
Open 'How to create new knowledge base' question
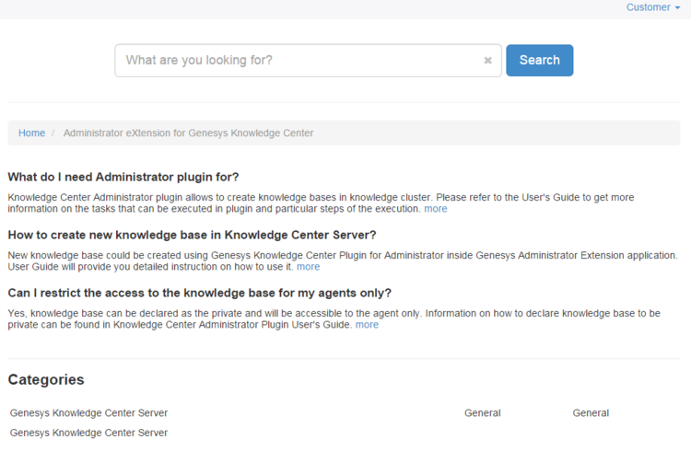[x=192, y=236]
